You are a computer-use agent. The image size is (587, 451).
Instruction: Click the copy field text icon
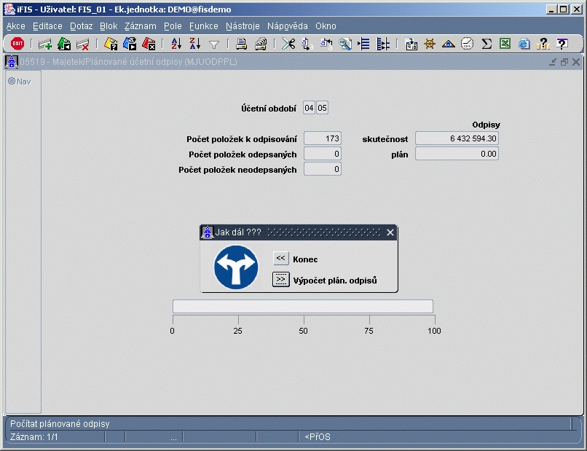307,44
